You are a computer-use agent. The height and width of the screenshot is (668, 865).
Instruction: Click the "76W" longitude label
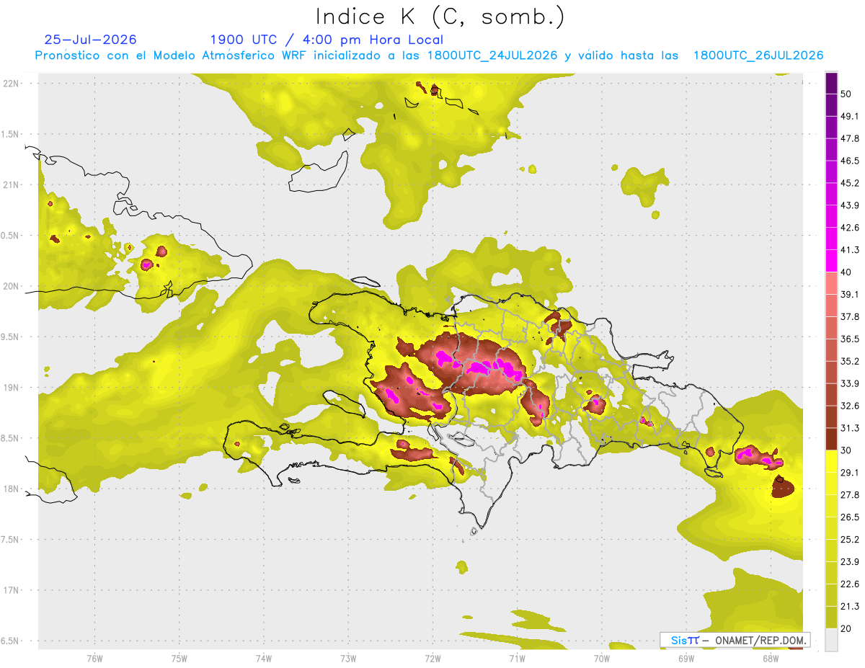94,658
